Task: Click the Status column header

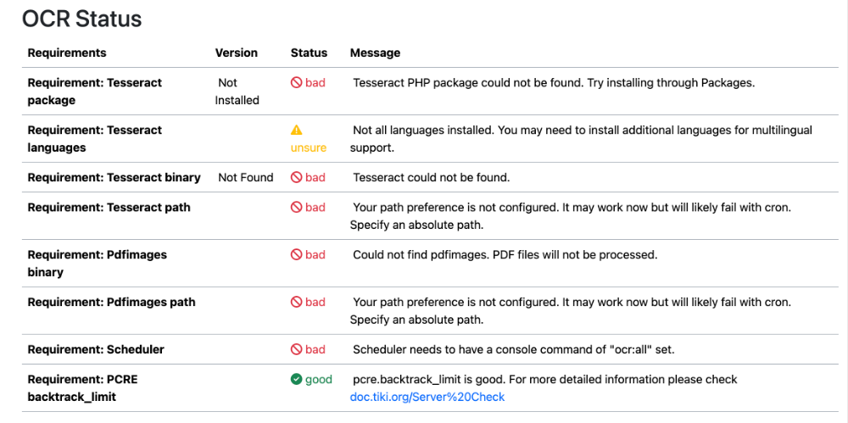Action: coord(309,53)
